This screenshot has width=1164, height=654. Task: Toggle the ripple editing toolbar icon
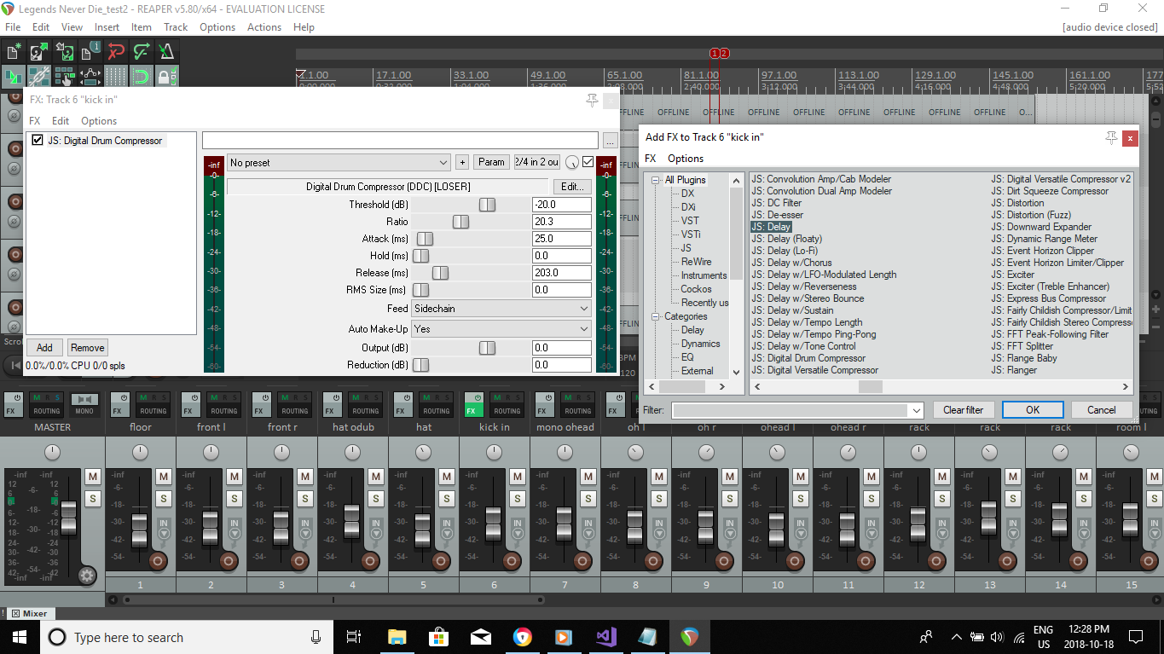pyautogui.click(x=64, y=77)
